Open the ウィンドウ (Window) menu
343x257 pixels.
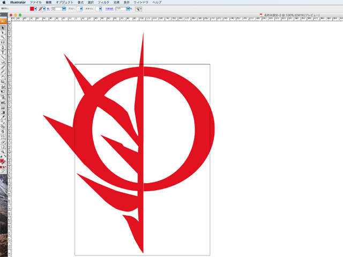141,2
